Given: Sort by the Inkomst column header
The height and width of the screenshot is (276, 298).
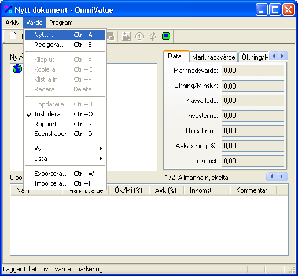Looking at the screenshot, I should pos(207,190).
